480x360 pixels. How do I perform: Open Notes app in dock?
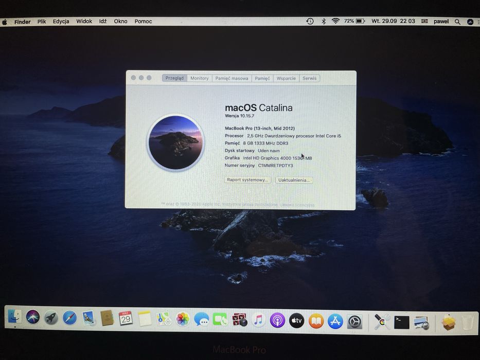tap(145, 319)
